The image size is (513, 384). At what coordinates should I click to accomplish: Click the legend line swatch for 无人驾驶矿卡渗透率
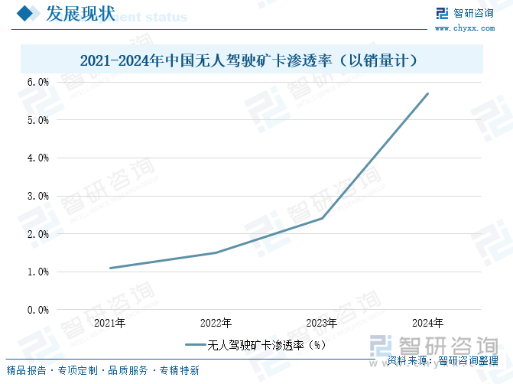pyautogui.click(x=195, y=345)
